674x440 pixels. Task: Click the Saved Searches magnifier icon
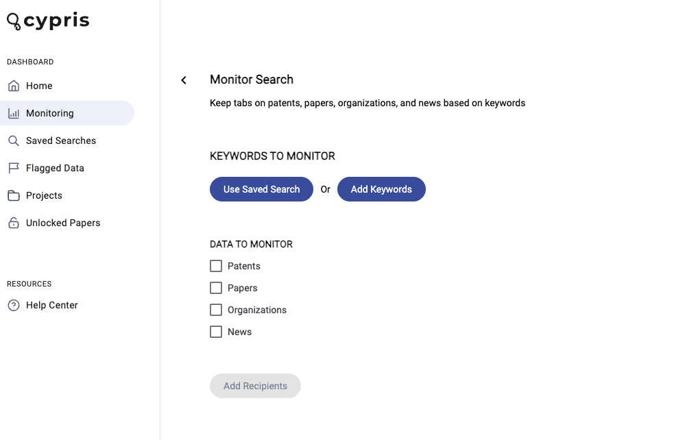pyautogui.click(x=14, y=141)
